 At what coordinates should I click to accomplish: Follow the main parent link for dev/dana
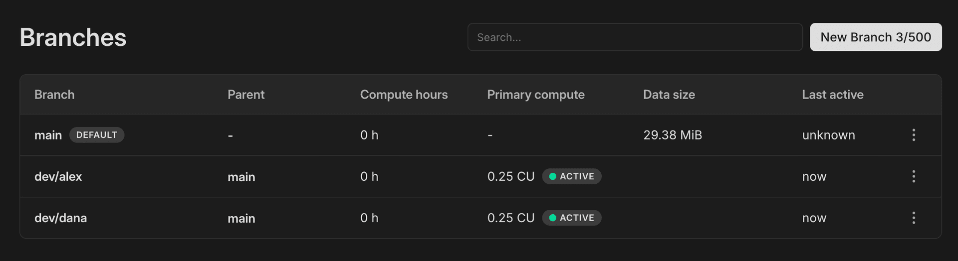(241, 218)
